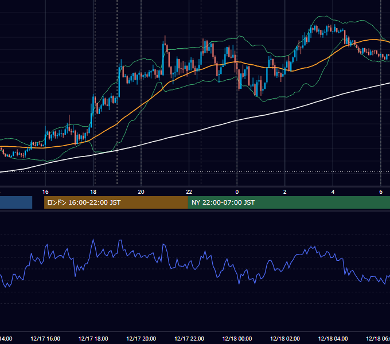The image size is (390, 344).
Task: Click the blue session bar left of ロンドン
Action: pos(16,202)
